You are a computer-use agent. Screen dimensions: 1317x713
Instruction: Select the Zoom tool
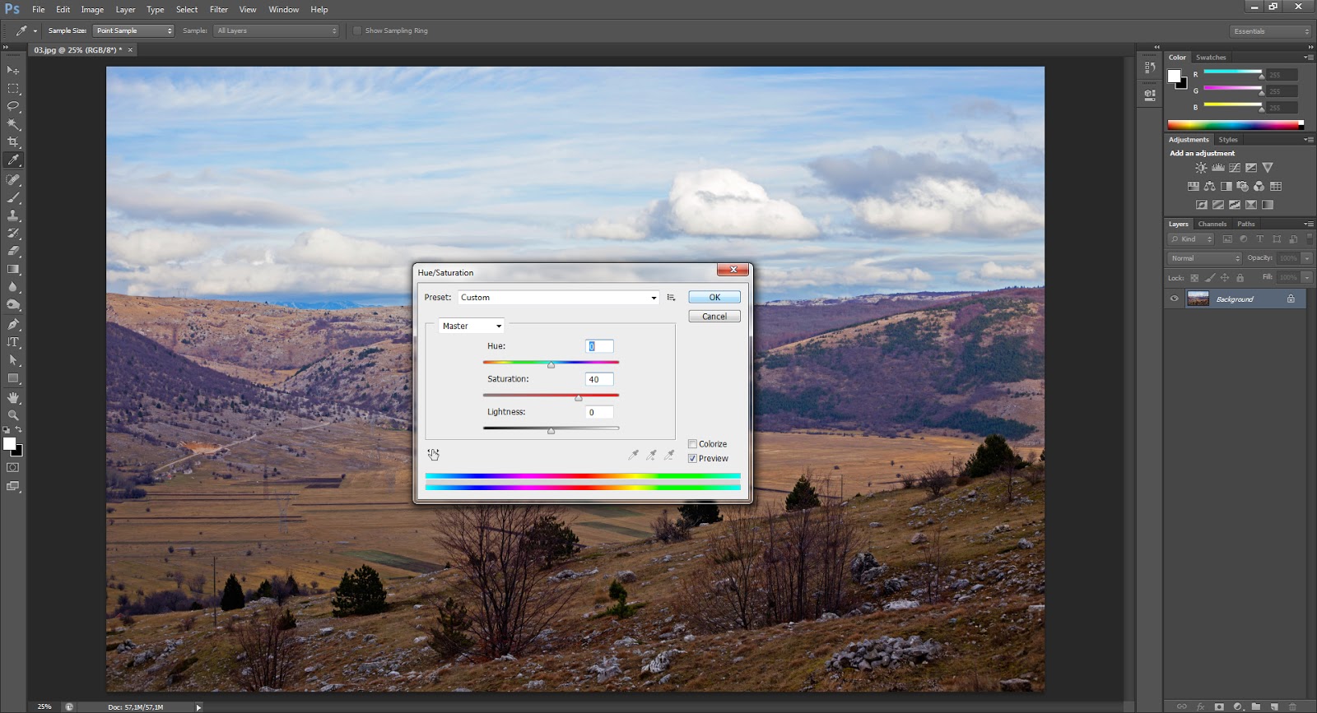point(13,416)
